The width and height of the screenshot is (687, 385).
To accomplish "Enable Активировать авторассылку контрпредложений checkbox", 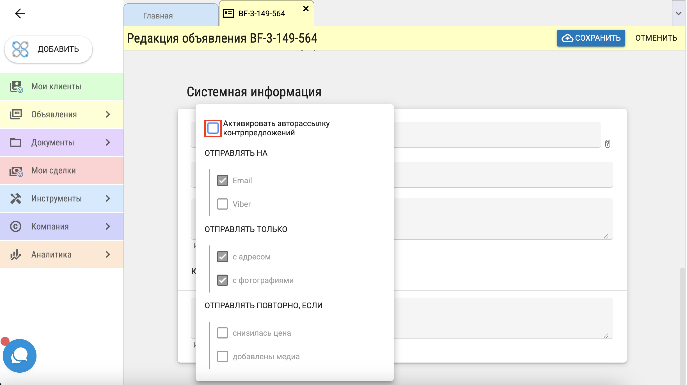I will (213, 128).
